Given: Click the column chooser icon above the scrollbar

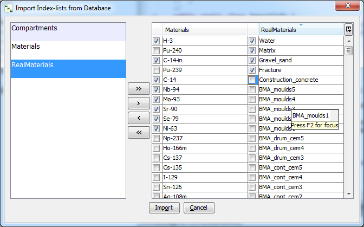Looking at the screenshot, I should (x=348, y=29).
